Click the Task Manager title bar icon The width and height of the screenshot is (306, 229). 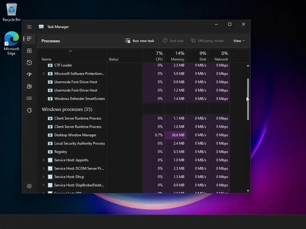pyautogui.click(x=41, y=27)
